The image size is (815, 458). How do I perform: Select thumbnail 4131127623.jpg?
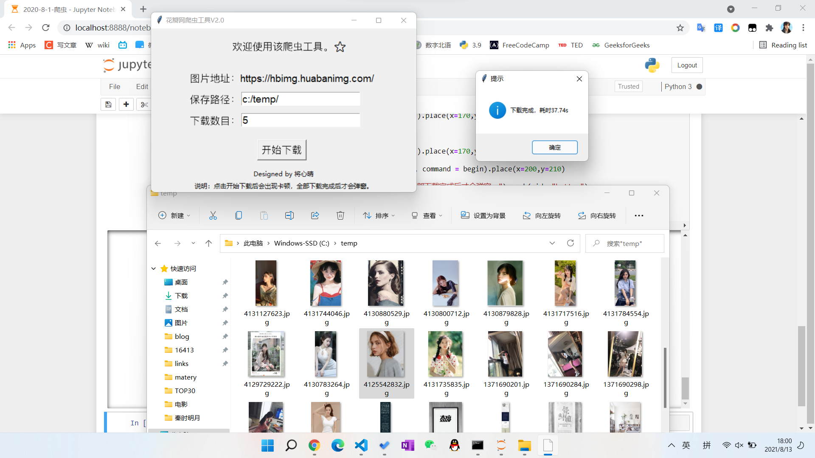coord(266,283)
